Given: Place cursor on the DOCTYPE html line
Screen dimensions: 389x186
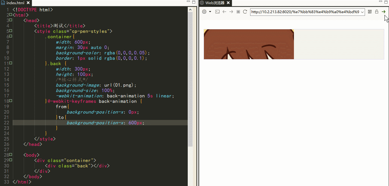Looking at the screenshot, I should [33, 10].
